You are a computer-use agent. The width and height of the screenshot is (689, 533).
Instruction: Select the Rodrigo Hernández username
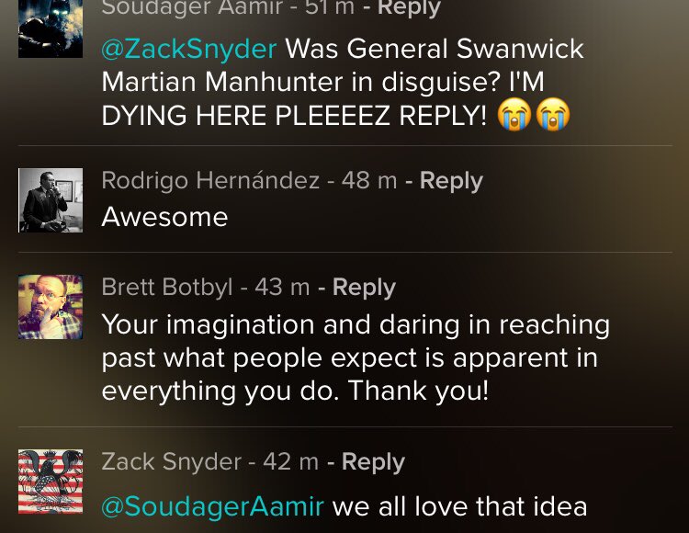[x=210, y=180]
